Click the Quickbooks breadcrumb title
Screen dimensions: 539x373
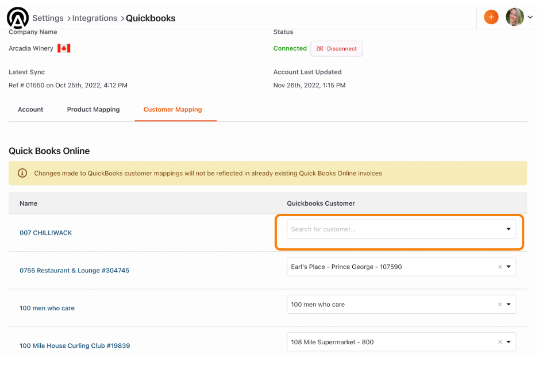coord(151,18)
